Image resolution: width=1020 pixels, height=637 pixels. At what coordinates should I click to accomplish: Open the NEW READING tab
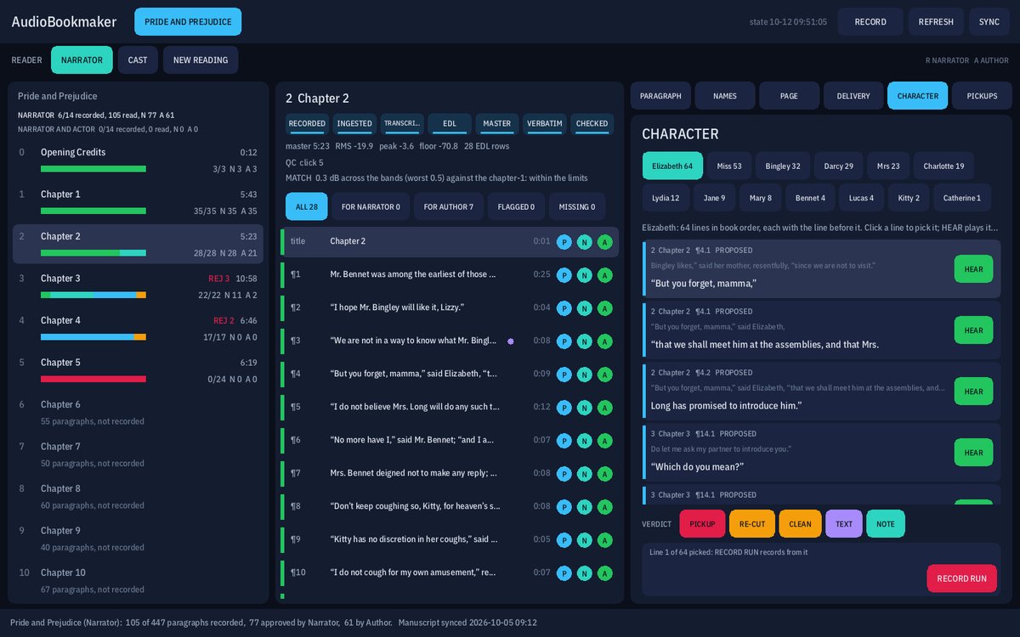click(201, 60)
